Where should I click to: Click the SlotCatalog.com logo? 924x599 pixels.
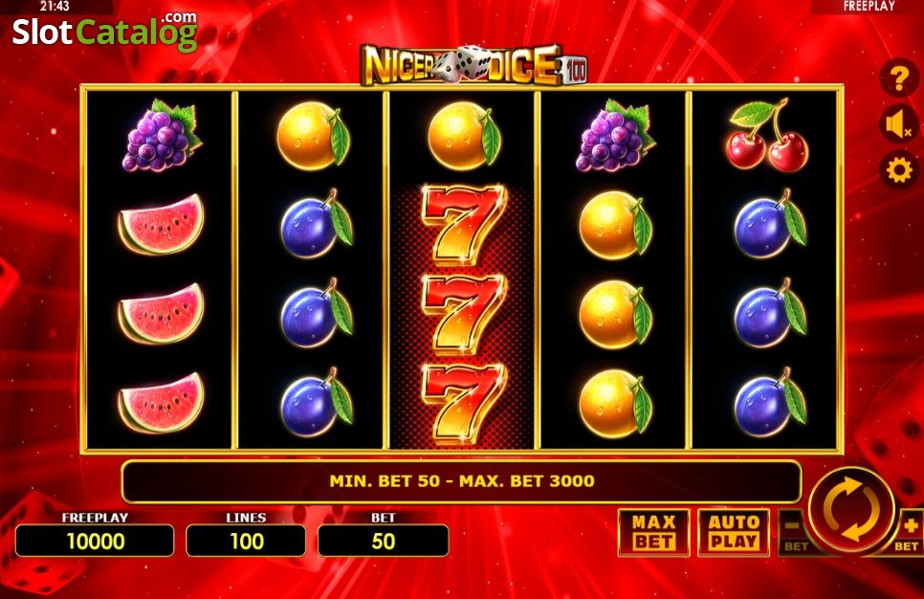(x=105, y=32)
